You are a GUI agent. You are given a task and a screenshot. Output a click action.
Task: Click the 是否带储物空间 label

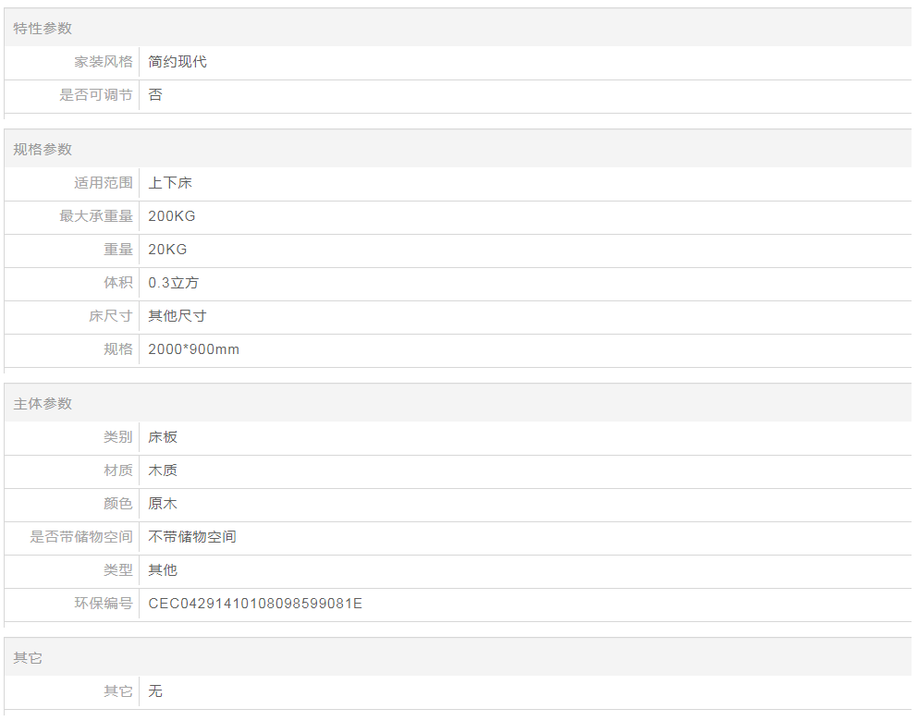point(81,537)
